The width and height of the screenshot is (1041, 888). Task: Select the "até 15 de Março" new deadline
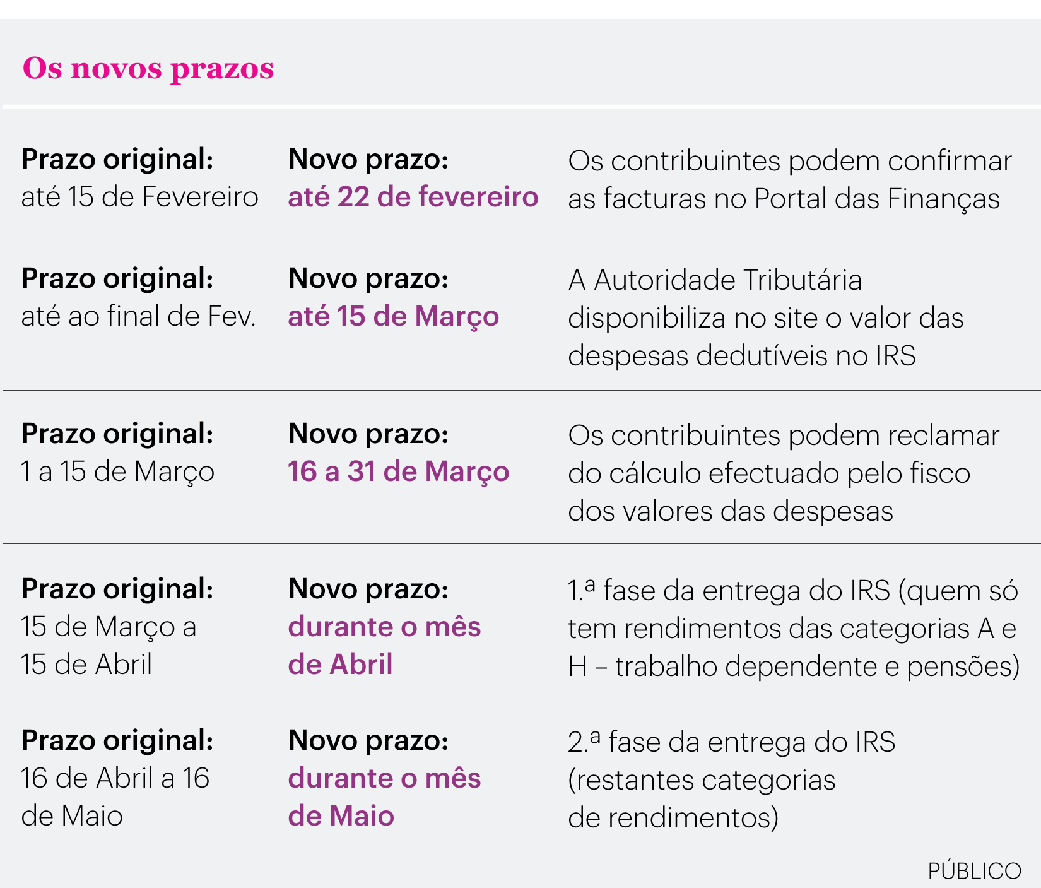393,316
